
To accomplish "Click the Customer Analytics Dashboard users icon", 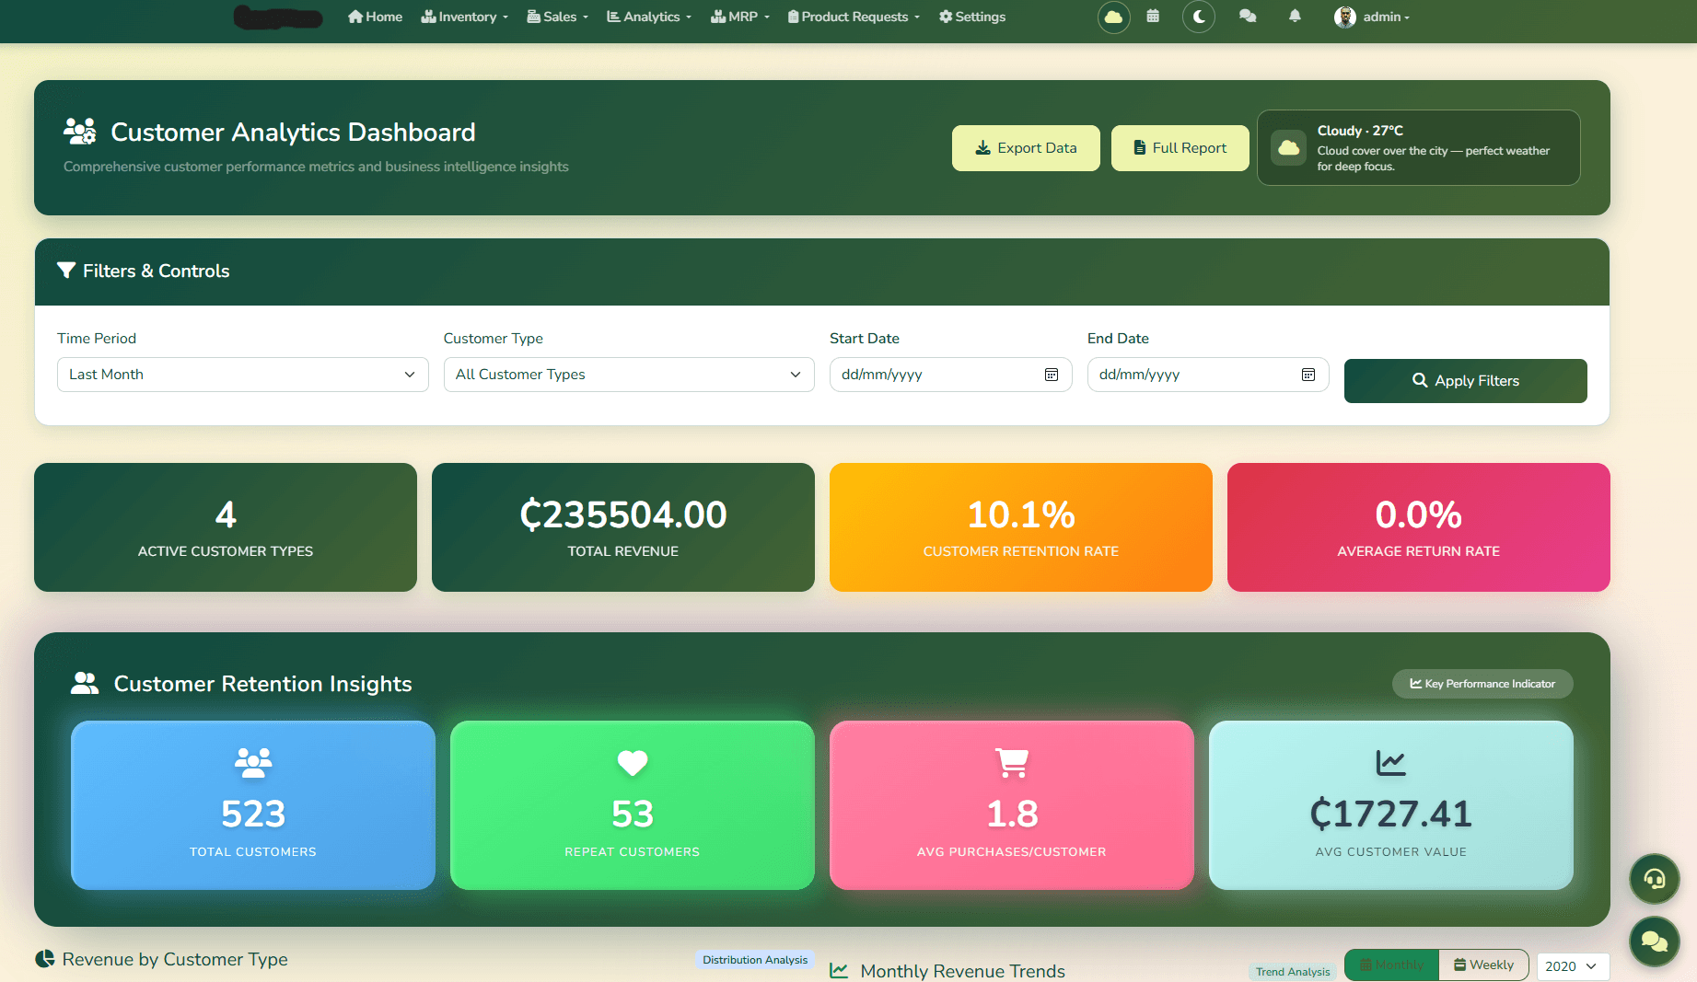I will 80,132.
